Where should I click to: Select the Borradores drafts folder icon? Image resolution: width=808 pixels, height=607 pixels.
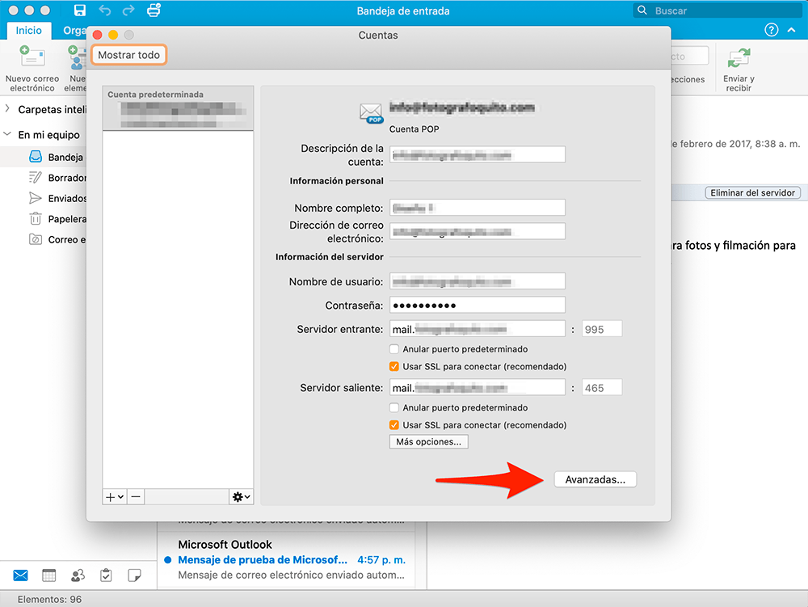click(36, 178)
